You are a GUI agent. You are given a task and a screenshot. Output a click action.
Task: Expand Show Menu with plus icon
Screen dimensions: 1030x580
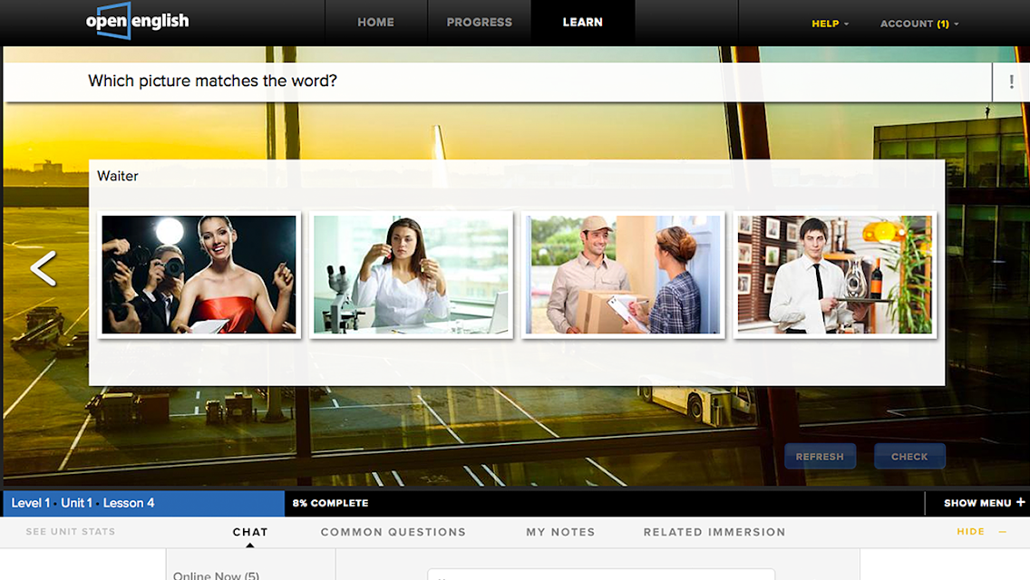pyautogui.click(x=984, y=503)
